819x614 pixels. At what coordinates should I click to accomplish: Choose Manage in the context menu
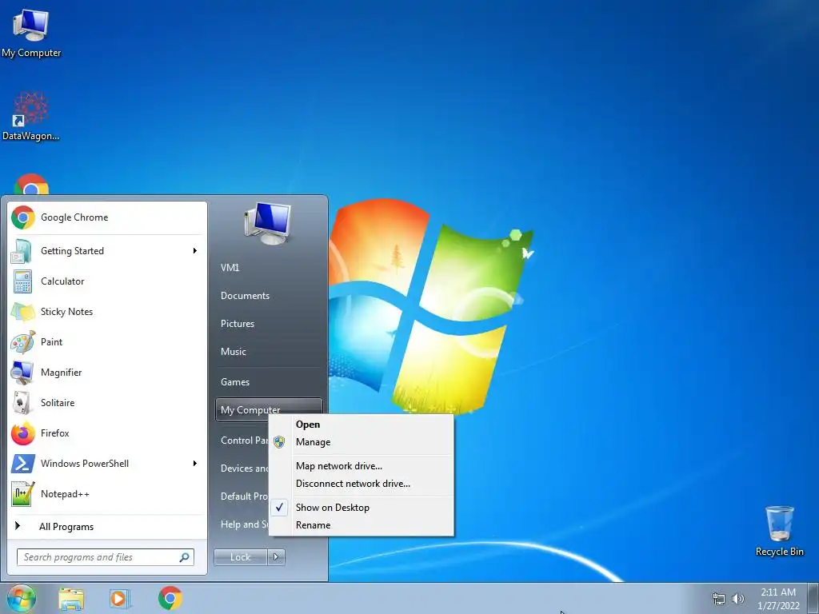pos(313,442)
